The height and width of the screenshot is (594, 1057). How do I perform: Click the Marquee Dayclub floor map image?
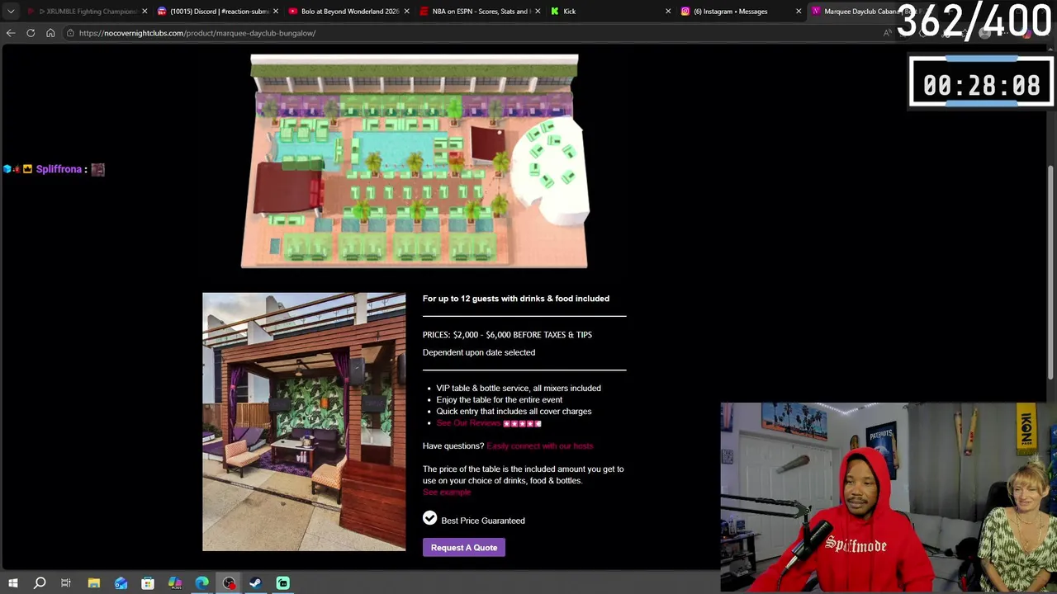(x=415, y=162)
